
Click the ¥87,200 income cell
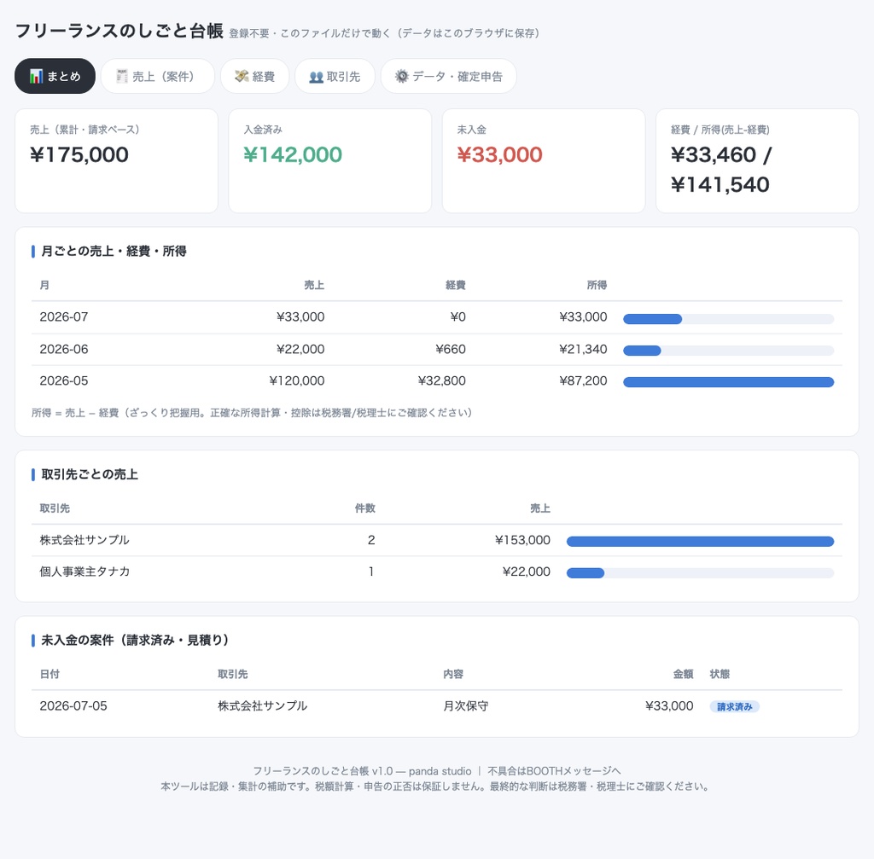pos(583,380)
